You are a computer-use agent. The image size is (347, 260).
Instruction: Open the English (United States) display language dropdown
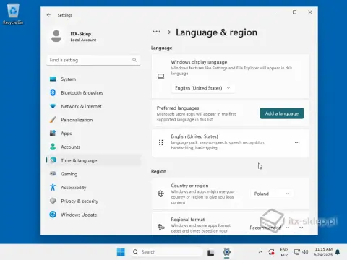pyautogui.click(x=202, y=88)
